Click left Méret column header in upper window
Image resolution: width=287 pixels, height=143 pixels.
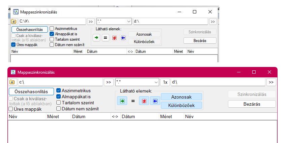click(79, 51)
